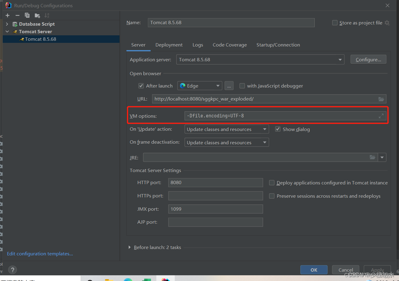
Task: Open the help question mark icon
Action: (12, 270)
